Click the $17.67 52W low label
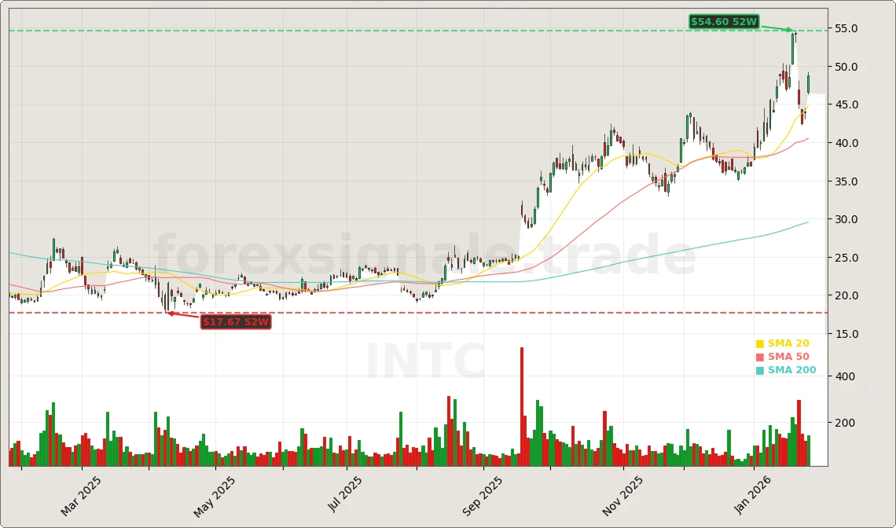 [x=236, y=321]
